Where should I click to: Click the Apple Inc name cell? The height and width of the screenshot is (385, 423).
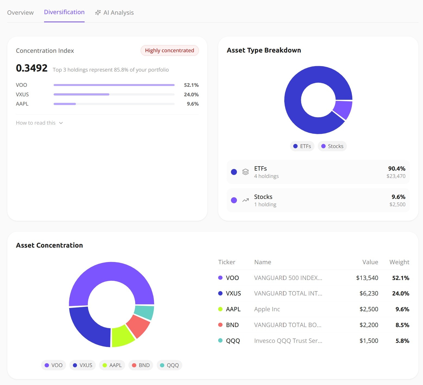pyautogui.click(x=267, y=309)
